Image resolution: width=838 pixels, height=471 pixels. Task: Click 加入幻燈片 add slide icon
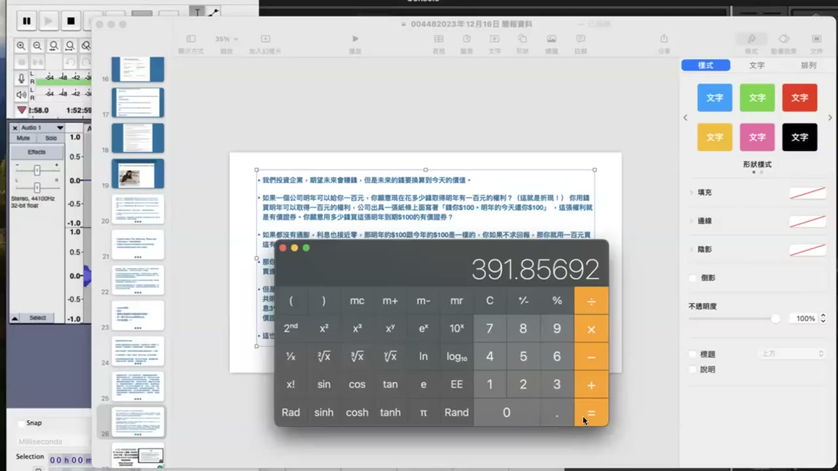(x=265, y=39)
